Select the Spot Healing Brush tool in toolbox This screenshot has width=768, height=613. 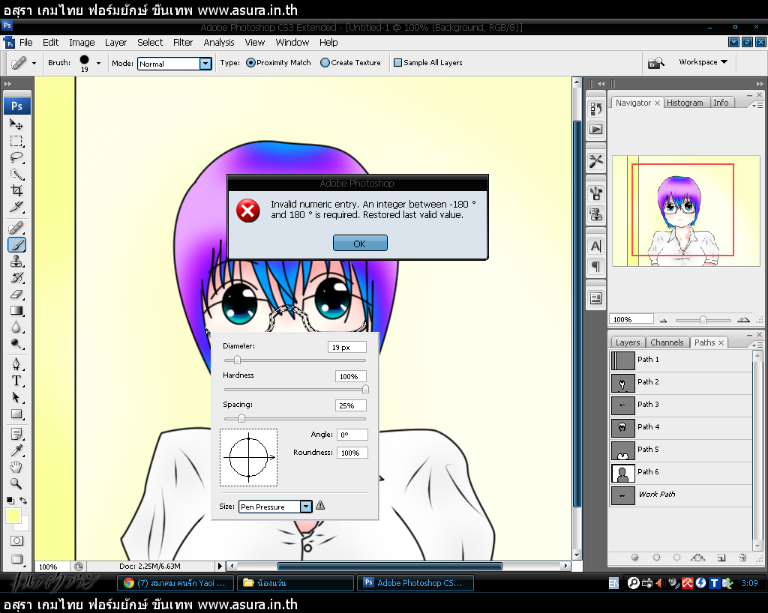[16, 228]
